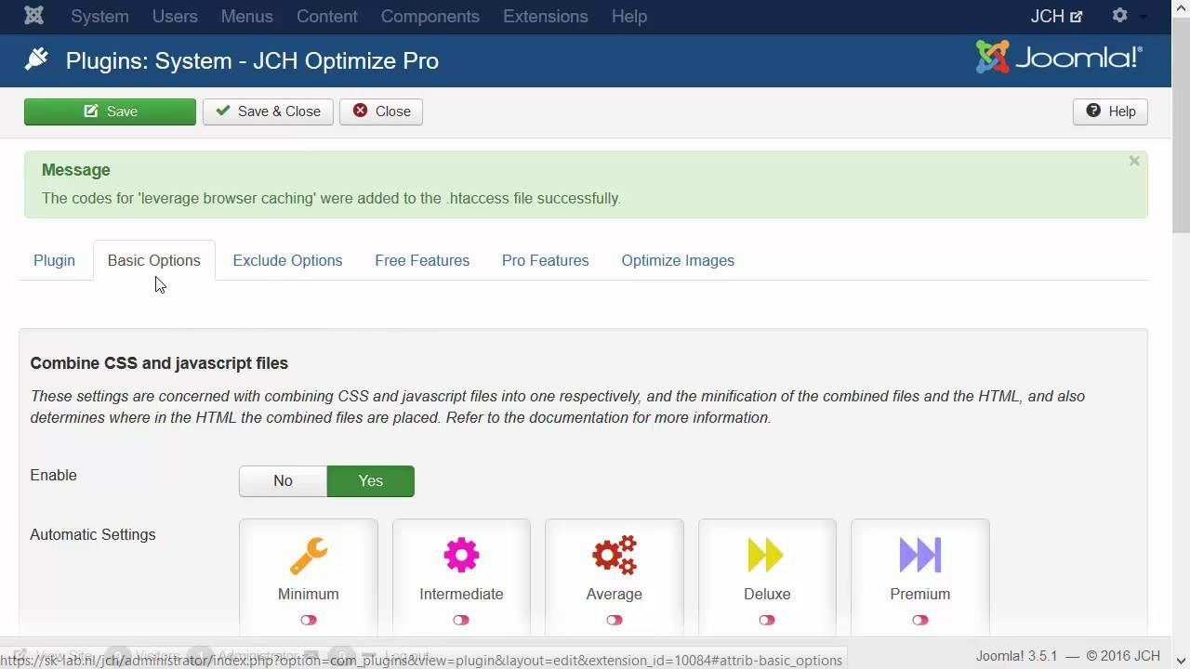Dismiss the green message alert

coord(1134,161)
